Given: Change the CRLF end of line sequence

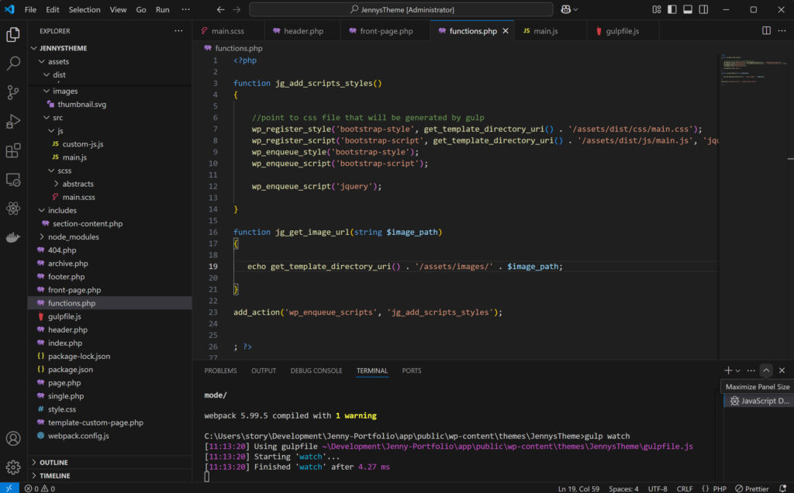Looking at the screenshot, I should click(684, 488).
